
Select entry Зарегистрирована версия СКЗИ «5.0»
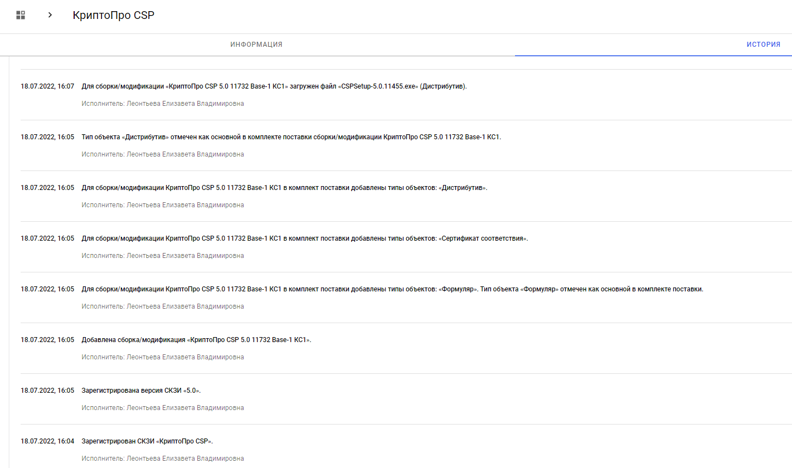coord(141,391)
